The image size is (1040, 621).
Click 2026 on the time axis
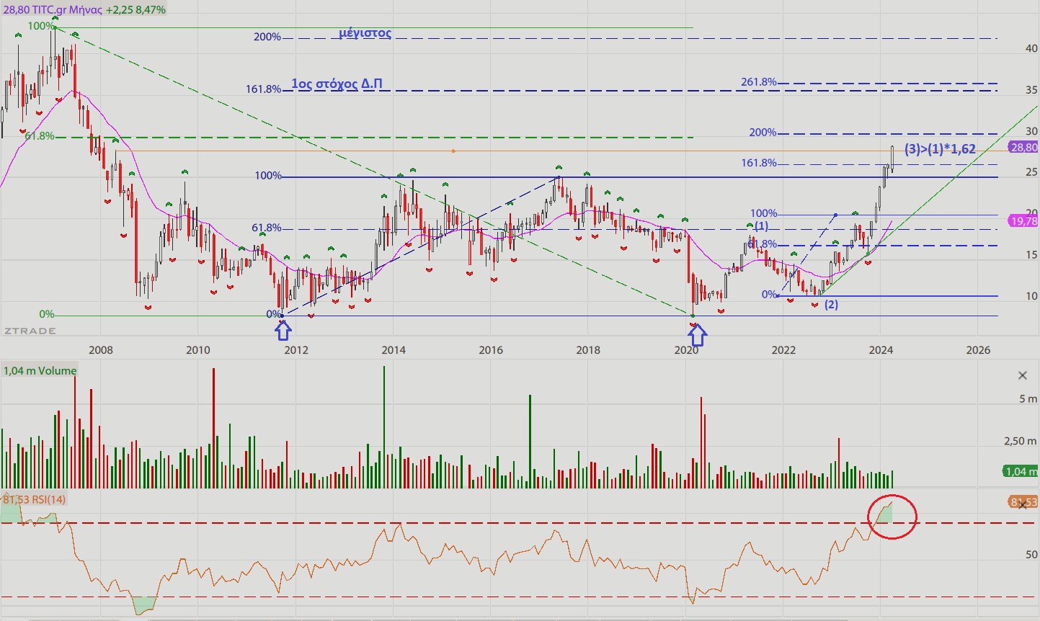pos(978,350)
